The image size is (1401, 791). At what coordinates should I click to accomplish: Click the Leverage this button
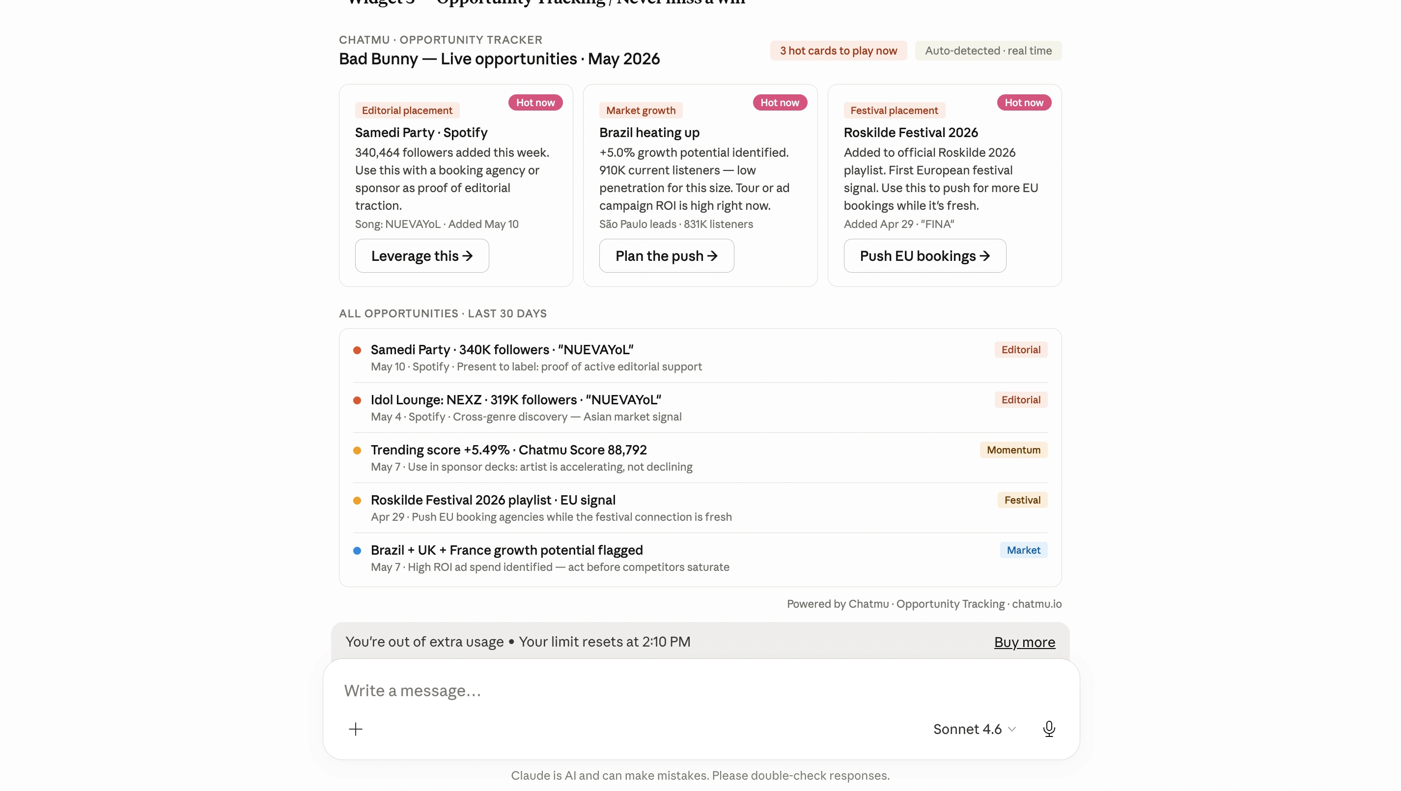click(422, 255)
